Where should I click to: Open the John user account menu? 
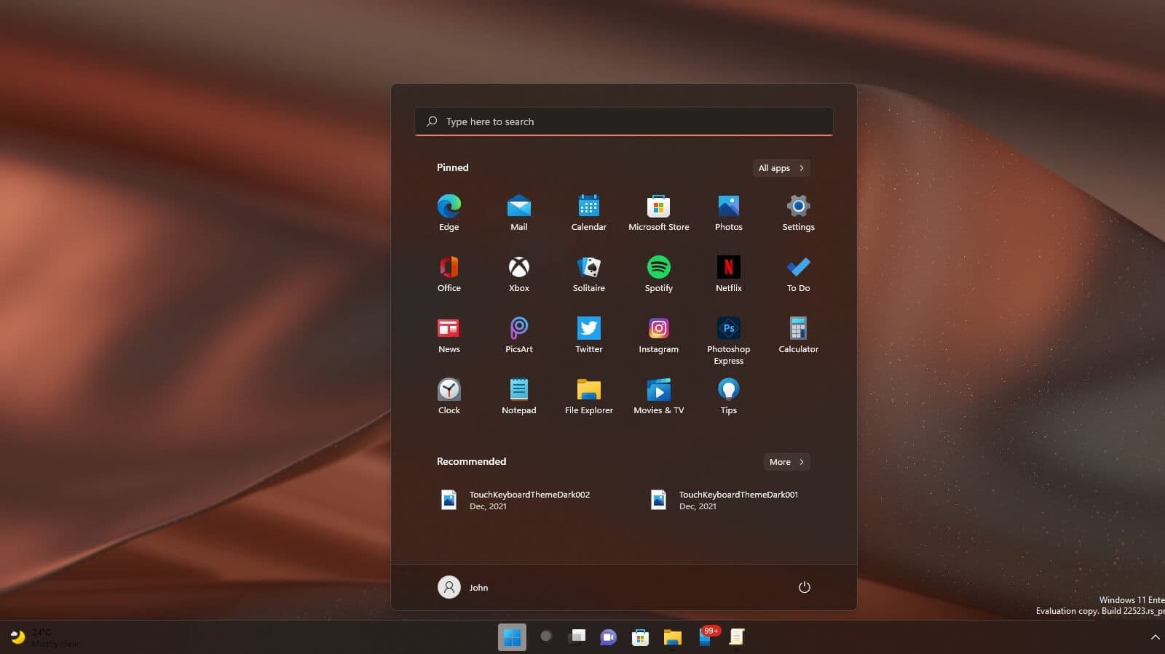(463, 587)
